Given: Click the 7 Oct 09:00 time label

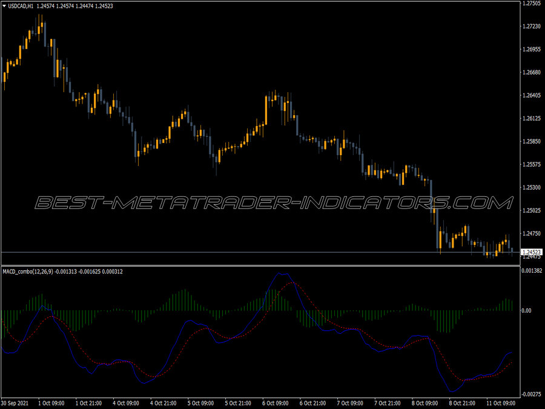Looking at the screenshot, I should [x=350, y=403].
